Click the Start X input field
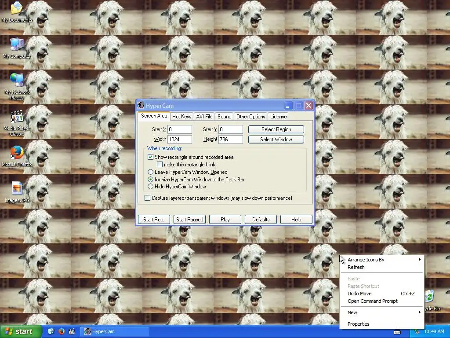This screenshot has width=450, height=338. point(180,129)
